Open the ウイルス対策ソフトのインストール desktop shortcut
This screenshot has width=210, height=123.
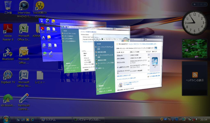click(40, 9)
